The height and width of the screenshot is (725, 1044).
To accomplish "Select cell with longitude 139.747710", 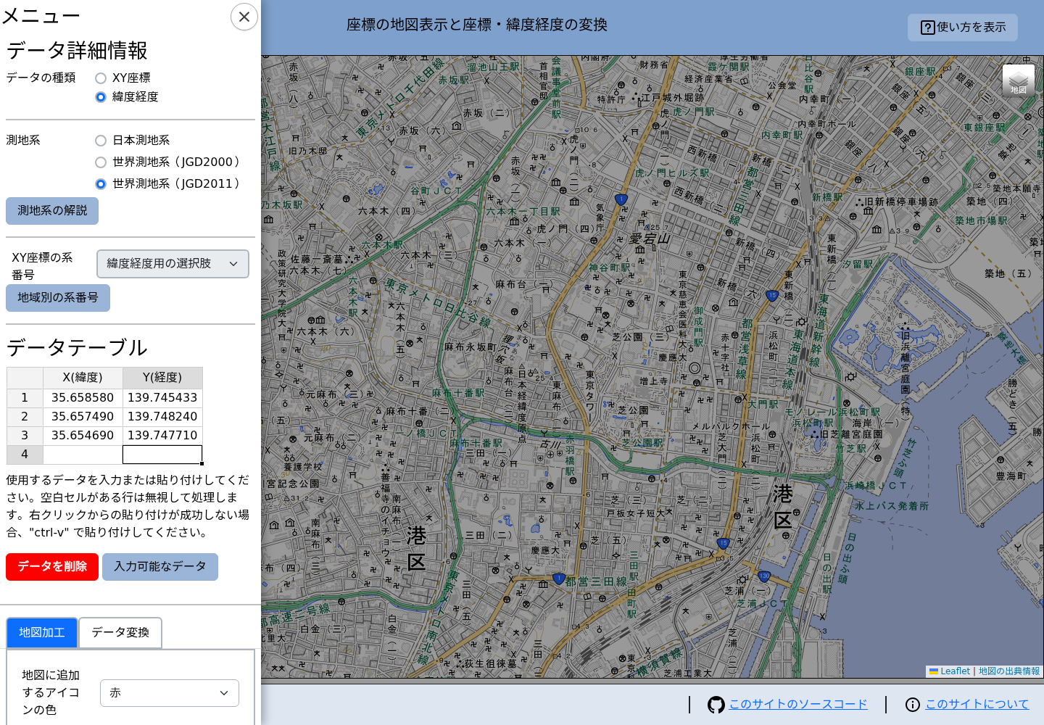I will coord(162,436).
